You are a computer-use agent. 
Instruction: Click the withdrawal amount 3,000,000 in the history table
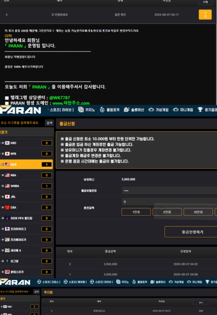pyautogui.click(x=110, y=274)
